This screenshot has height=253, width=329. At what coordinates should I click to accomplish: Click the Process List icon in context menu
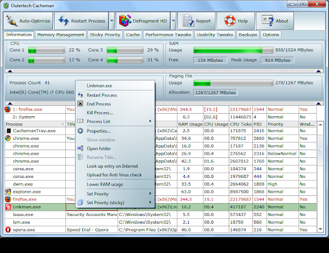tap(80, 121)
